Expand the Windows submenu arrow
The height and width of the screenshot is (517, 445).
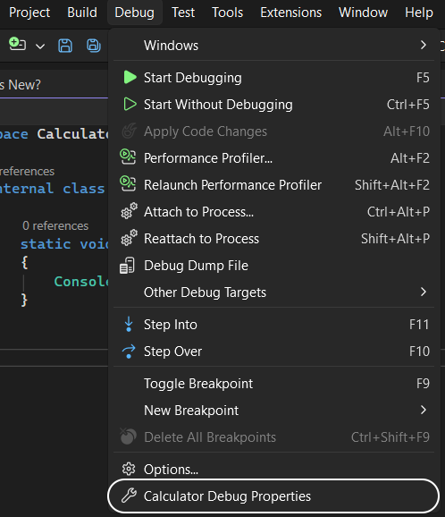(424, 45)
